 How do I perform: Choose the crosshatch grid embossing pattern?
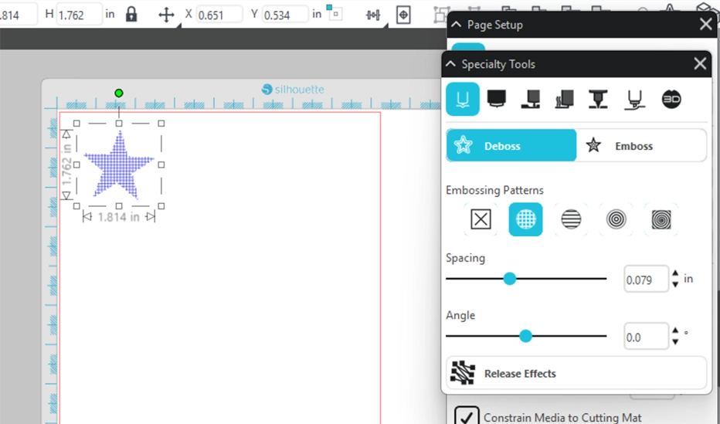(525, 219)
